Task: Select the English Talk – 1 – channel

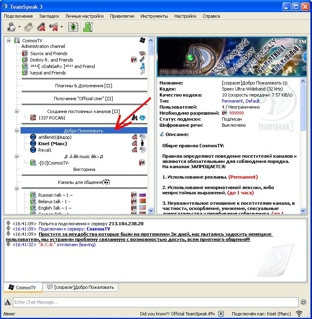Action: (x=55, y=208)
